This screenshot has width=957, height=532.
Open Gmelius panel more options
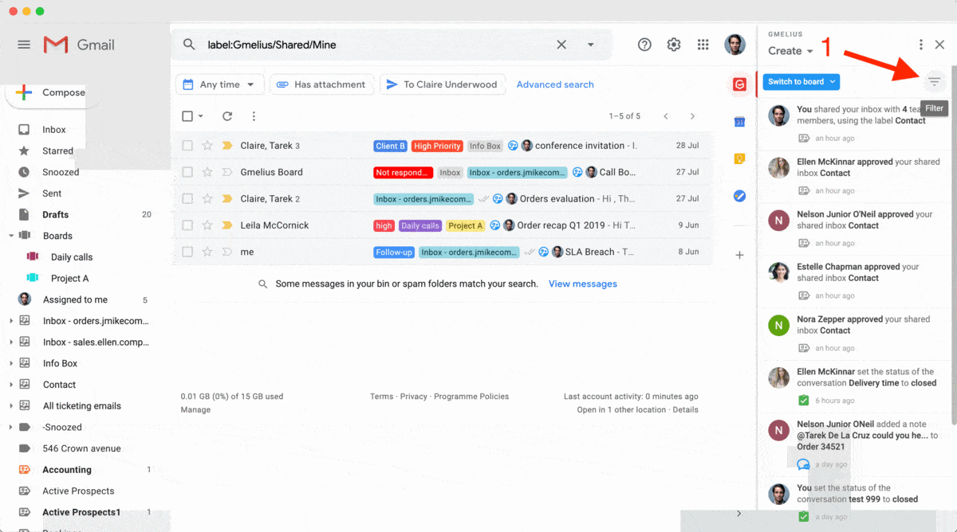click(x=921, y=45)
